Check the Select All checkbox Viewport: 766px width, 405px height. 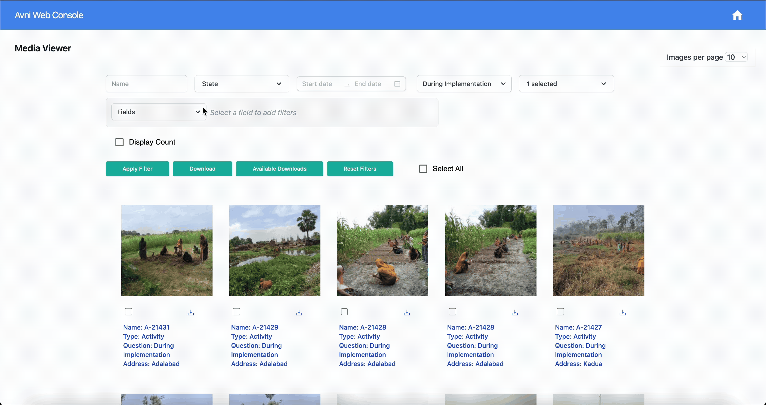pyautogui.click(x=423, y=169)
